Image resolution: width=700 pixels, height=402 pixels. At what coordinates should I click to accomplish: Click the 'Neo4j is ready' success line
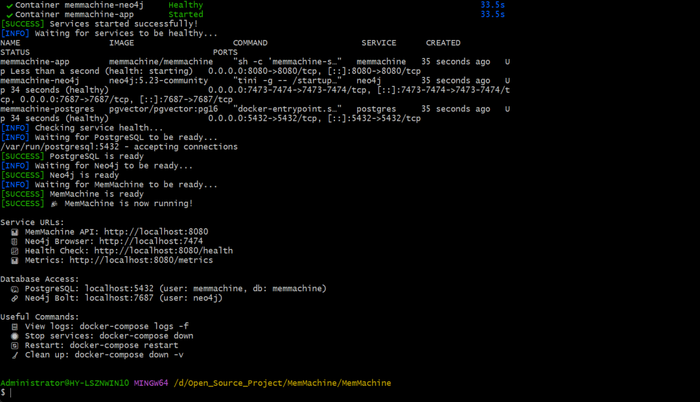pos(84,175)
